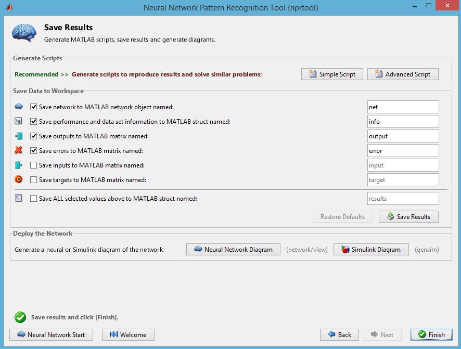Click the disabled Next button
Screen dimensions: 461x349
click(x=382, y=334)
